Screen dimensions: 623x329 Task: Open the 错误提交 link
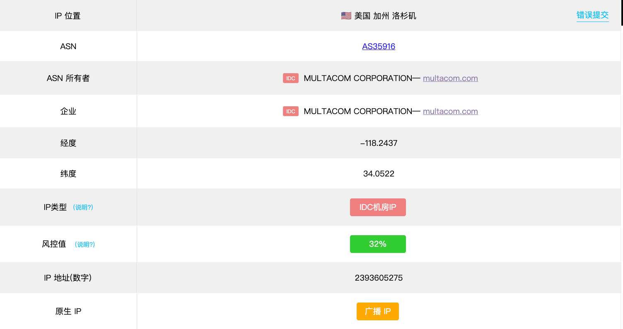[x=592, y=15]
